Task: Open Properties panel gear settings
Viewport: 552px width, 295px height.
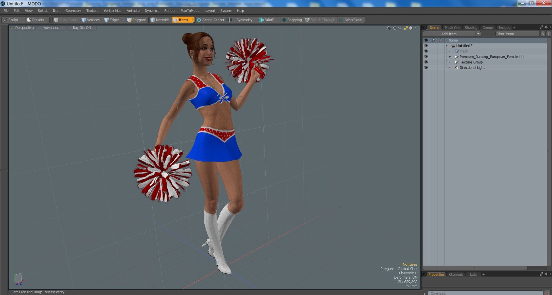Action: (546, 274)
